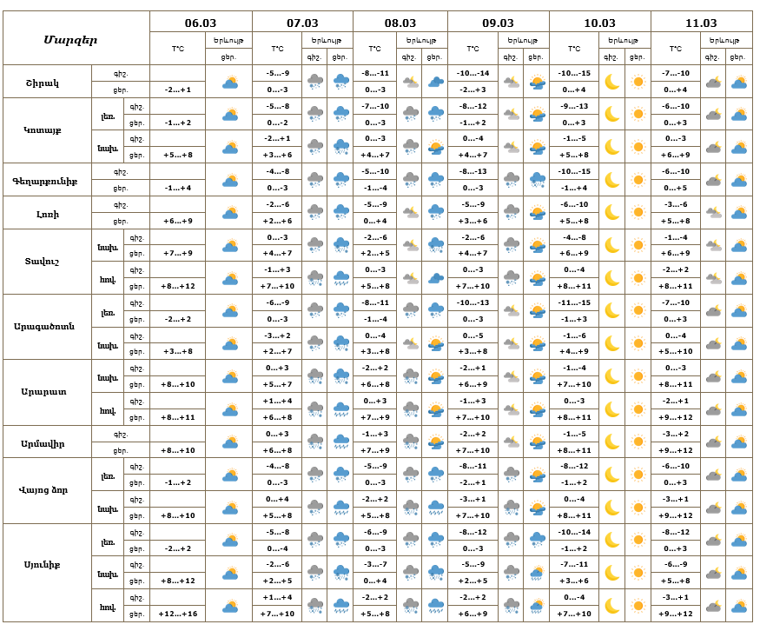Click Shirak's 06.03 daytime weather icon
The image size is (760, 631).
[x=230, y=82]
